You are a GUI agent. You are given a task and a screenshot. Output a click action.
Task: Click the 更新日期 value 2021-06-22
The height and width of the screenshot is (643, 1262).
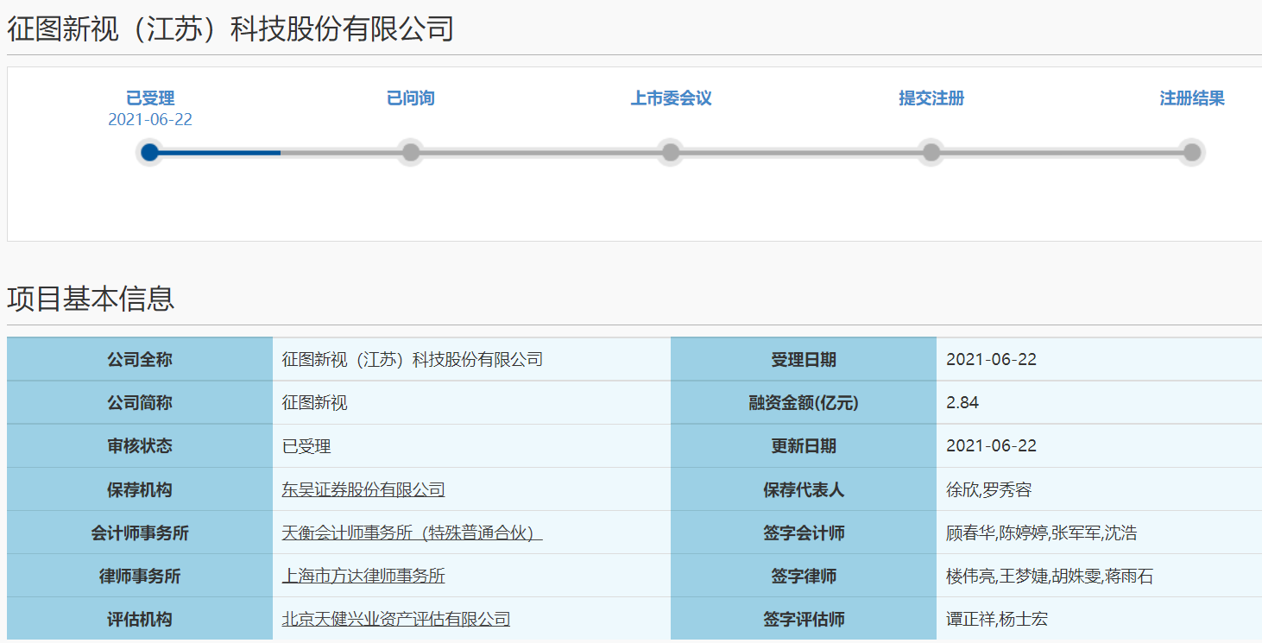click(x=991, y=446)
